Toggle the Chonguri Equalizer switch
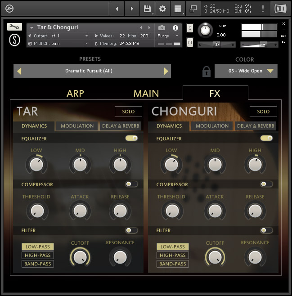This screenshot has height=296, width=292. (266, 138)
